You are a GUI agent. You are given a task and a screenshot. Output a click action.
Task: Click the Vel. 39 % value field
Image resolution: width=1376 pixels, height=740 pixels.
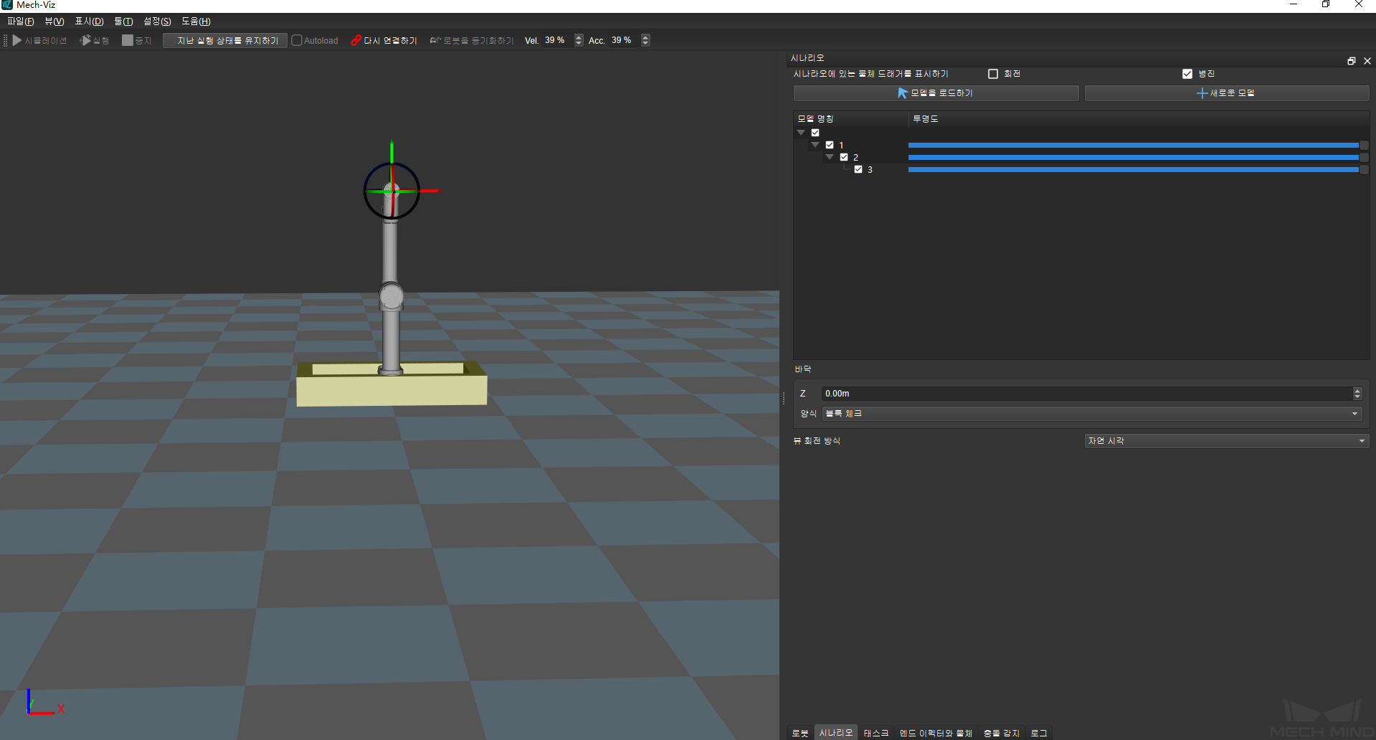[x=556, y=41]
